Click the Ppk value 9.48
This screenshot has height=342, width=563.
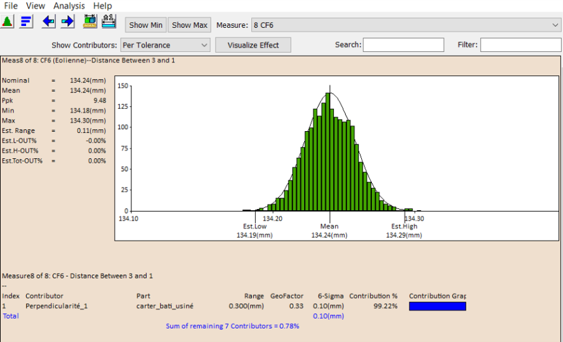(x=100, y=101)
